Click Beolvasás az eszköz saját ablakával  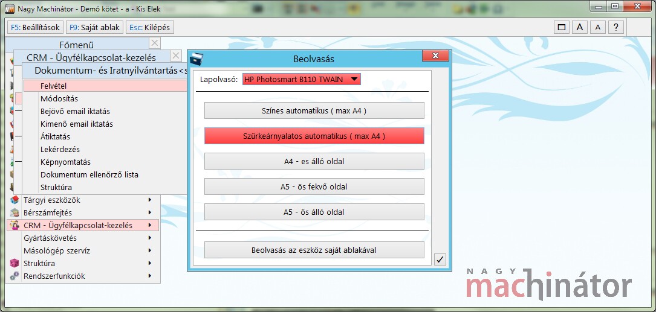pyautogui.click(x=314, y=250)
